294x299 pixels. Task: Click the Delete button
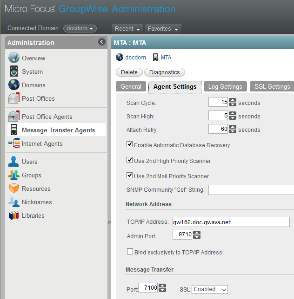[129, 72]
